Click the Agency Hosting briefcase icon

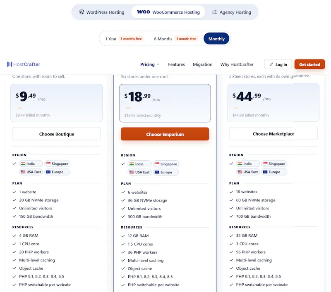[215, 12]
